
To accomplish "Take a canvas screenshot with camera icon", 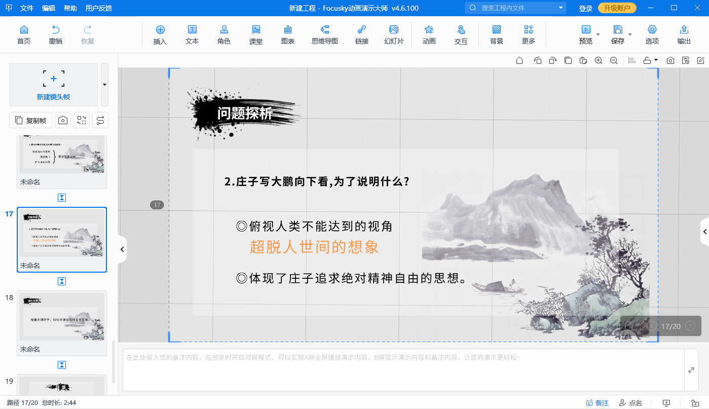I will (x=670, y=60).
